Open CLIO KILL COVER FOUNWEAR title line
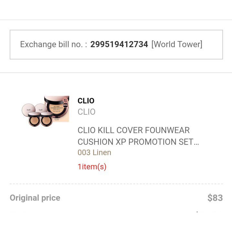232x232 pixels. 133,131
